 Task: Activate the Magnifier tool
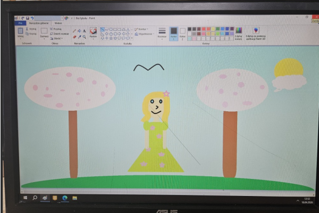[x=84, y=37]
